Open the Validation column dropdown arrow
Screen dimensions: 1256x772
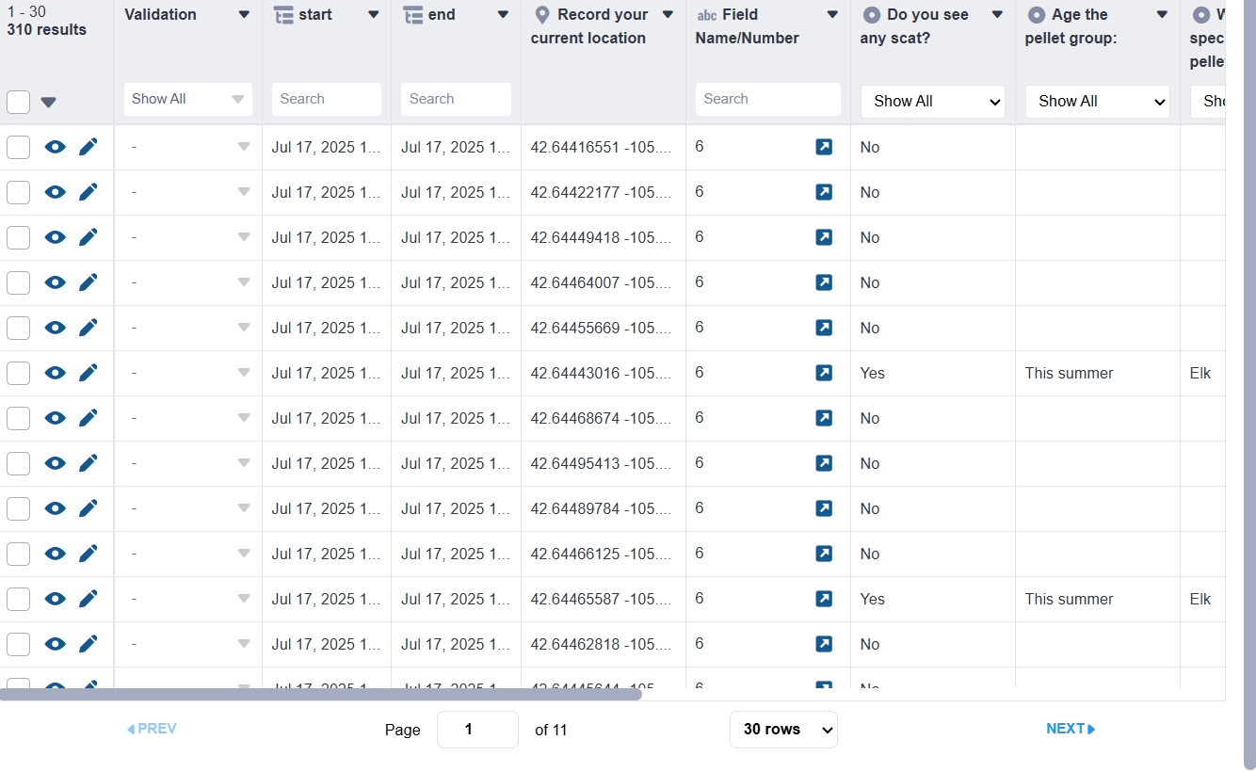(x=244, y=14)
